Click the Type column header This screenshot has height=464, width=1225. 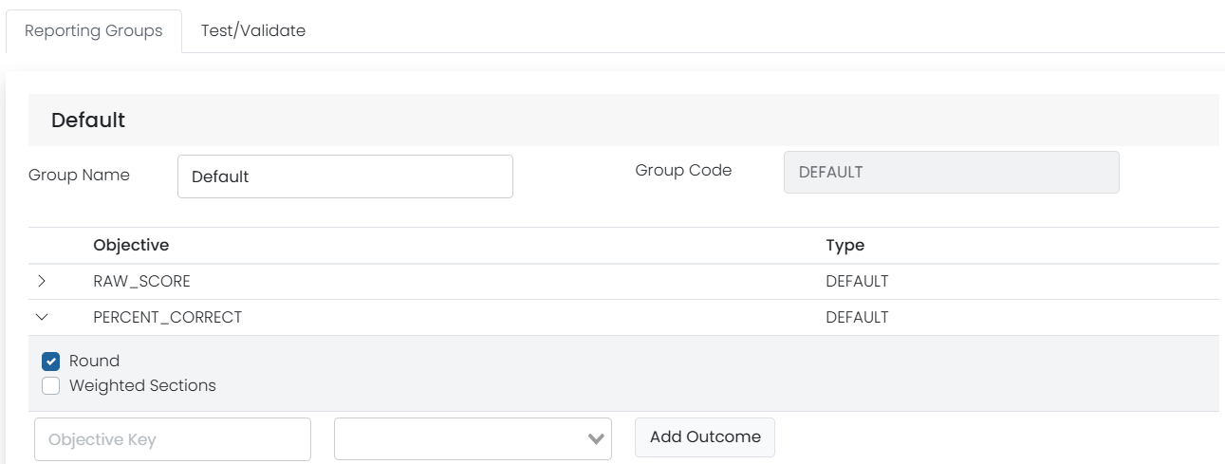[x=845, y=245]
